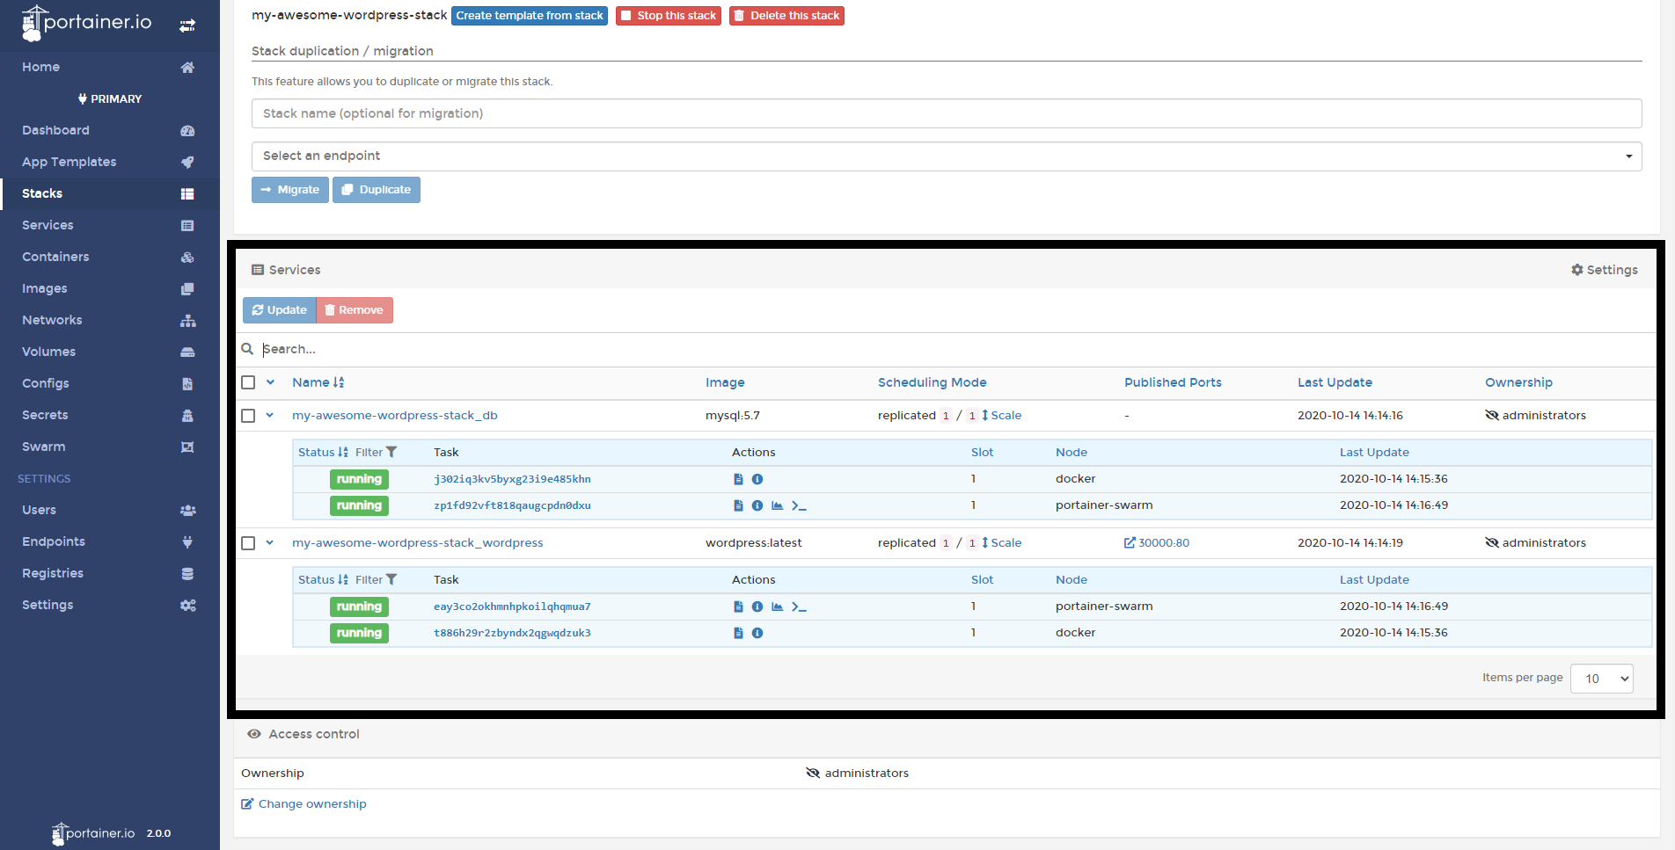The image size is (1675, 850).
Task: Check the checkbox for my-awesome-wordpress-stack_wordpress
Action: click(x=248, y=543)
